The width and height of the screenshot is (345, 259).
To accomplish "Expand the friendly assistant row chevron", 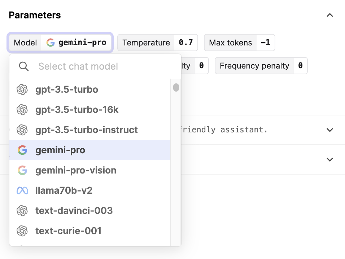I will tap(329, 130).
